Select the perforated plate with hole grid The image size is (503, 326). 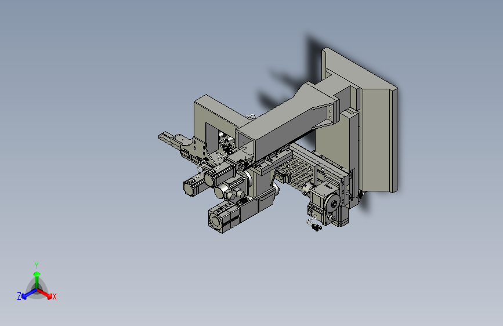coord(296,173)
